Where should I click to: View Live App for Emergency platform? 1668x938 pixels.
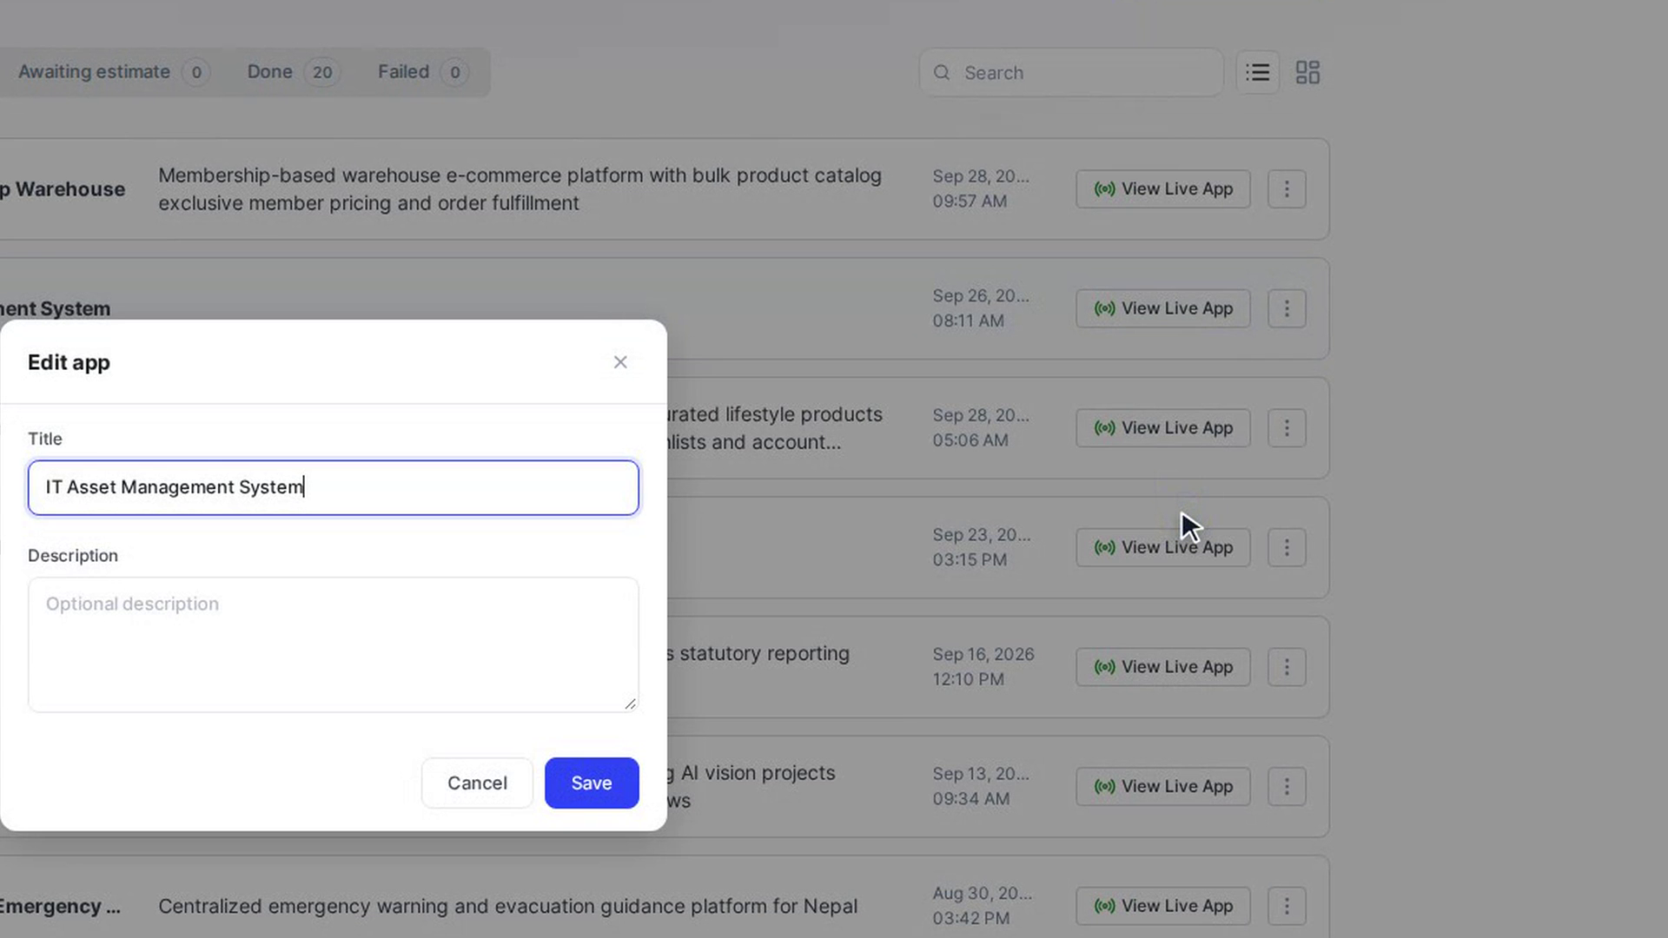click(1163, 906)
